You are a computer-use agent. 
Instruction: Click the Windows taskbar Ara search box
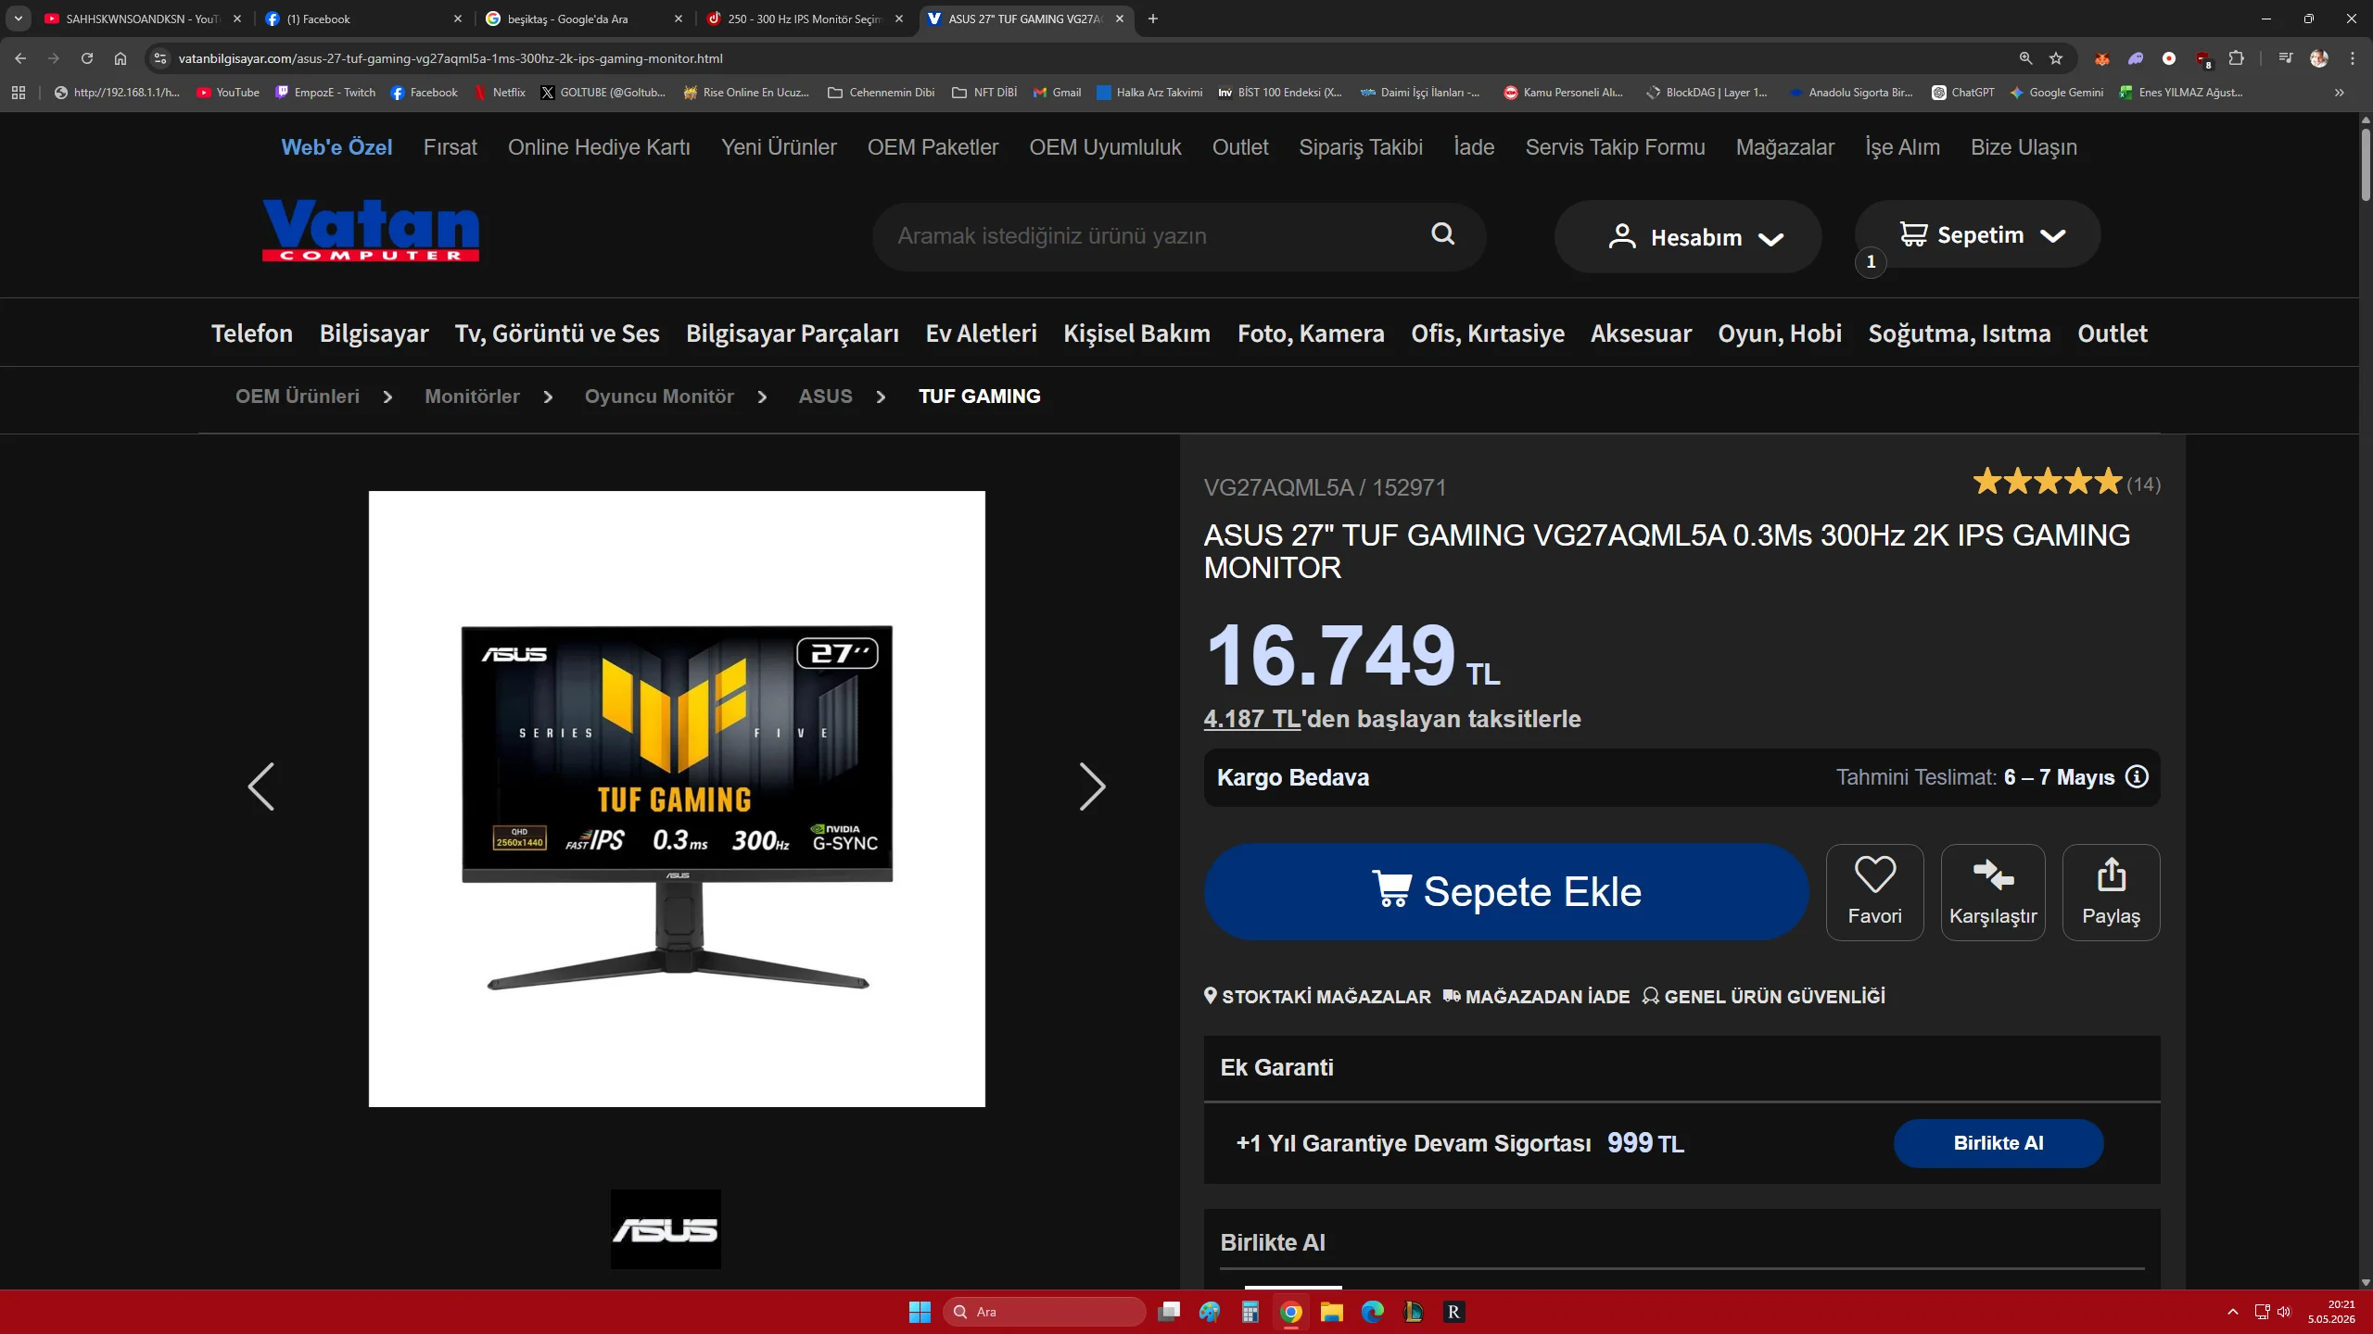pos(1045,1312)
